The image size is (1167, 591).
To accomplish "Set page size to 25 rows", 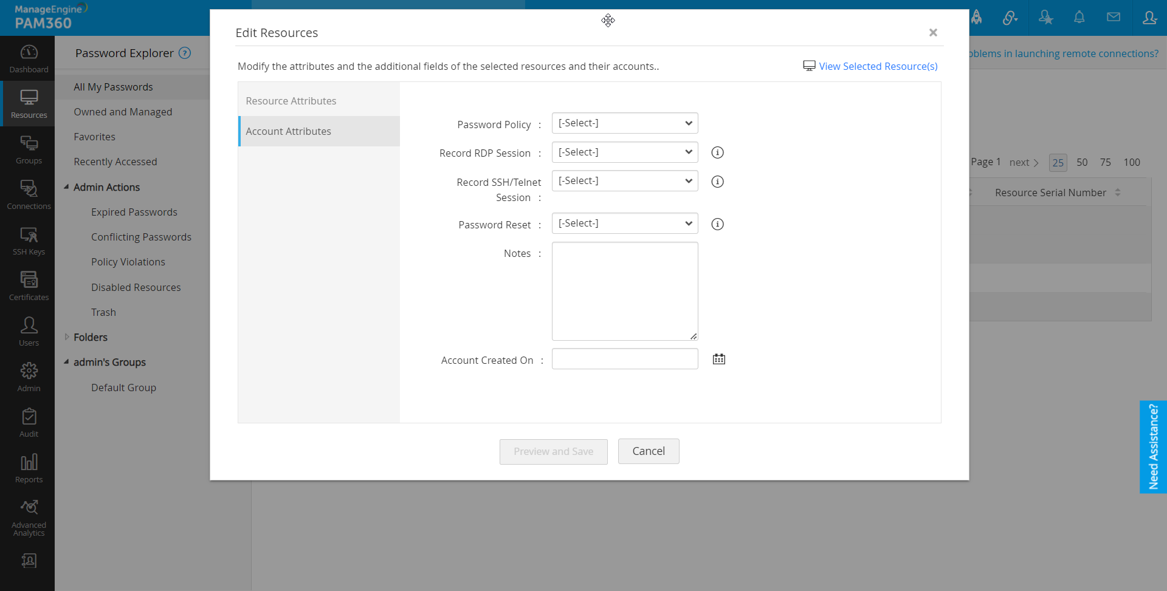I will tap(1058, 162).
